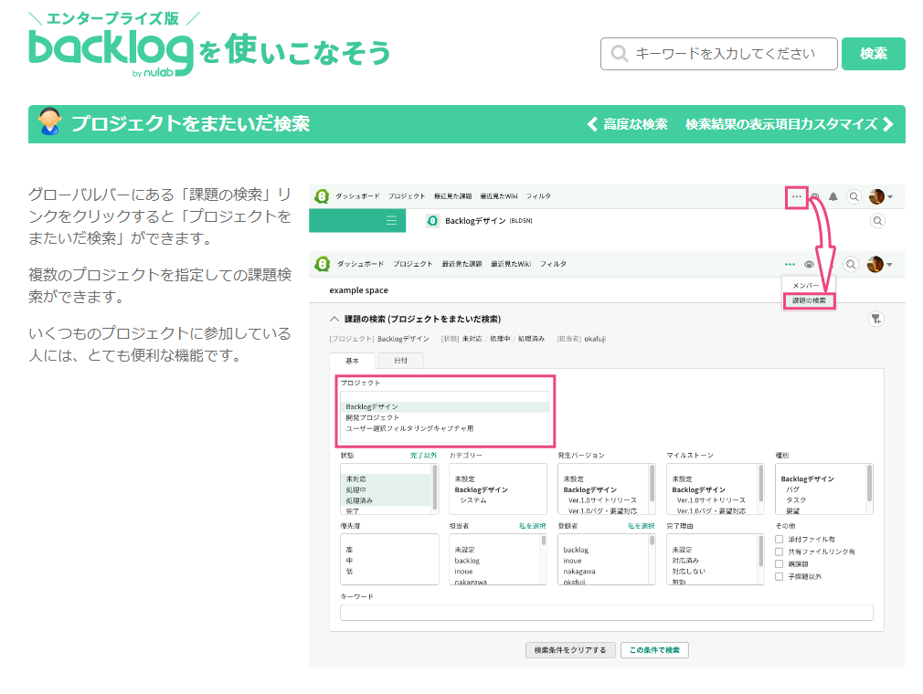Viewport: 923px width, 694px height.
Task: Click the この条件で検索 button
Action: click(654, 650)
